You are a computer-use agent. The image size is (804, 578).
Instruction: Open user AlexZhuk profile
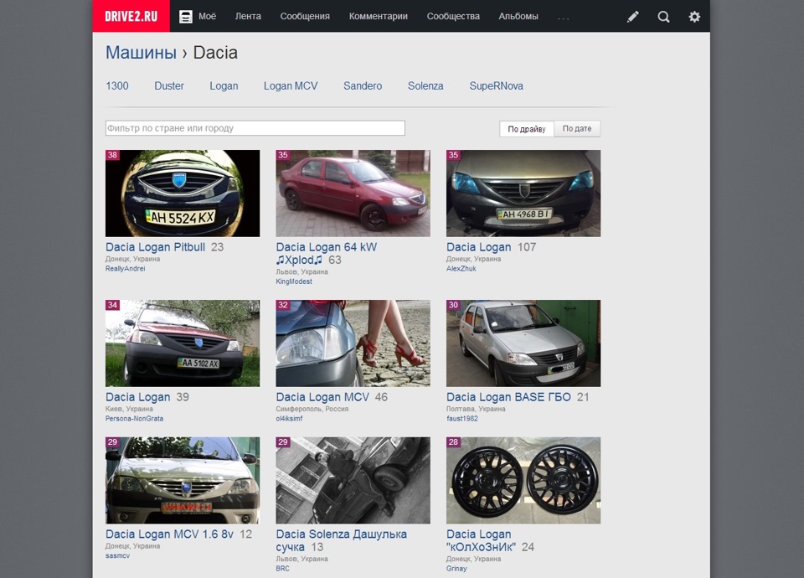(461, 269)
